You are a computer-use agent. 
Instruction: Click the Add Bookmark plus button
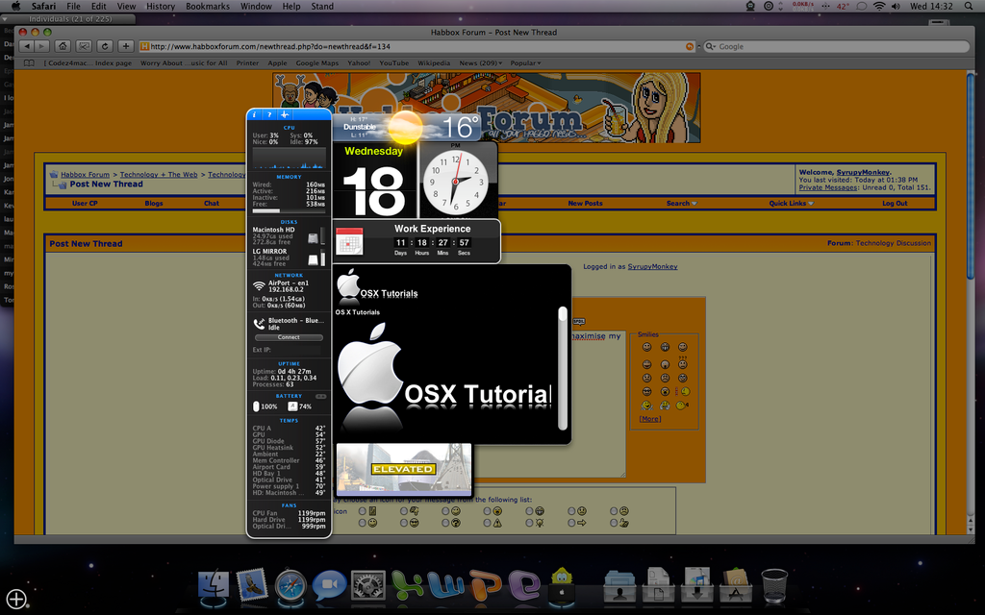[x=125, y=46]
